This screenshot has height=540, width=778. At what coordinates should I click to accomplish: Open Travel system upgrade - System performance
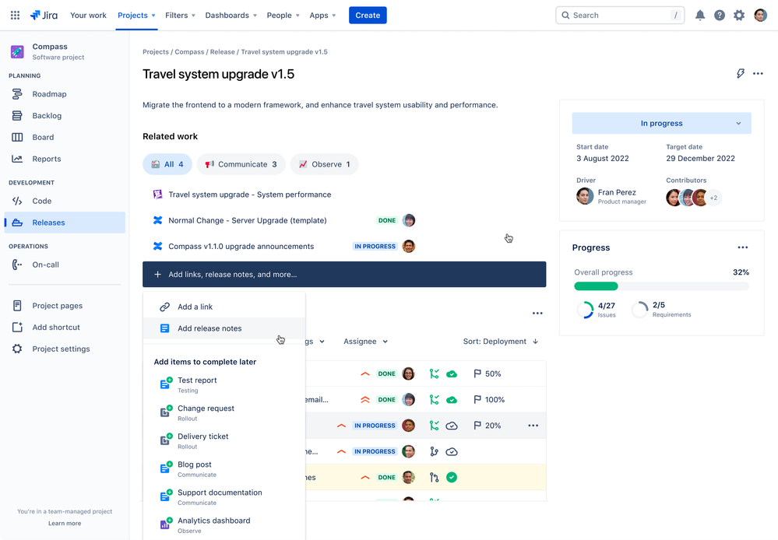[x=249, y=195]
